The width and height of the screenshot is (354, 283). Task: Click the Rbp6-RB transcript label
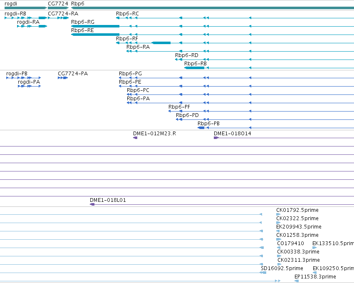pos(196,64)
